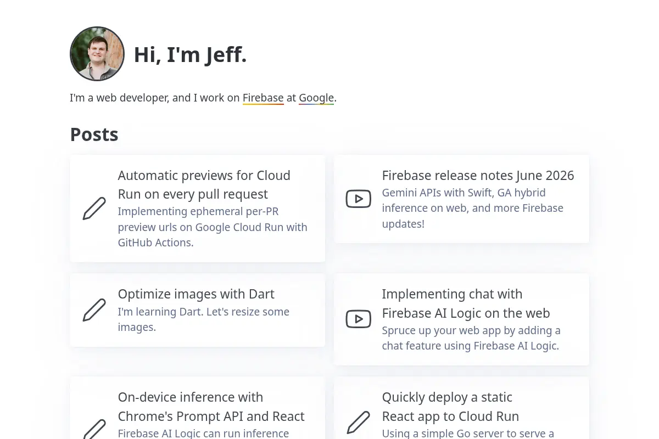Click 'Spruce up your web app' description
The image size is (659, 439).
click(471, 338)
